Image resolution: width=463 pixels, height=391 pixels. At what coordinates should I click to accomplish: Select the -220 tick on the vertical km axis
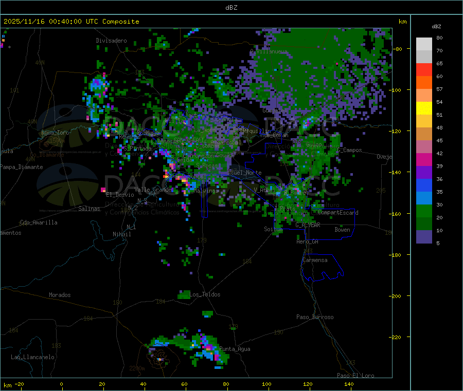(x=395, y=338)
